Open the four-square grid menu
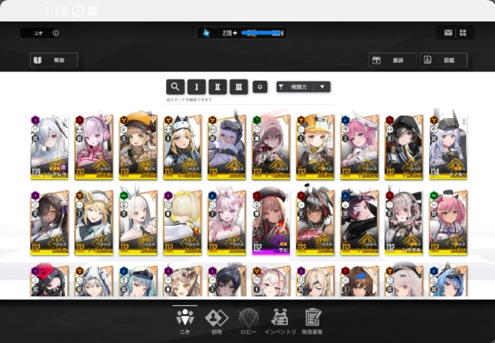 [463, 33]
